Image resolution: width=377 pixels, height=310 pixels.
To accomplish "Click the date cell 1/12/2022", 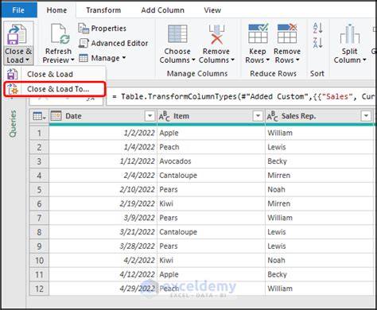I will click(x=103, y=161).
